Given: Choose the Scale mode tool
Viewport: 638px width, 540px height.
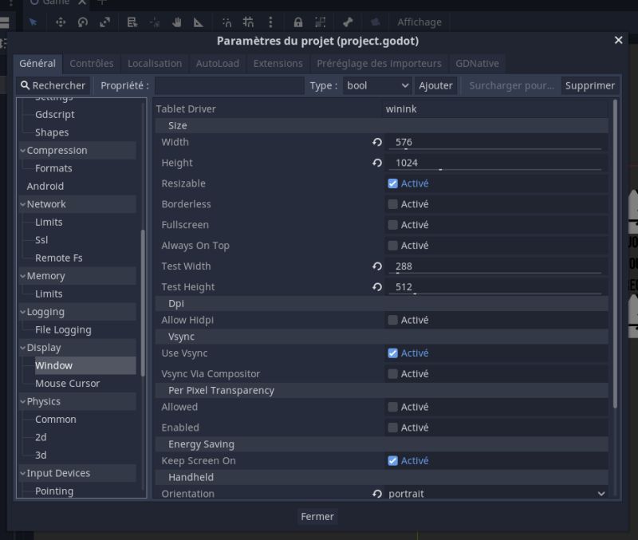Looking at the screenshot, I should pyautogui.click(x=106, y=22).
